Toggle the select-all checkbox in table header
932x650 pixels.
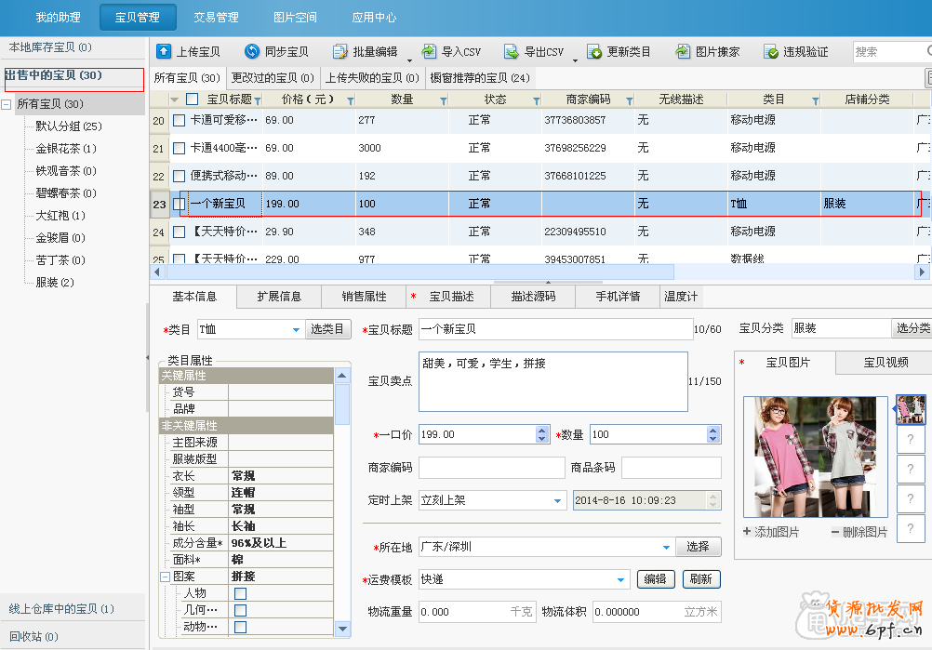point(193,99)
